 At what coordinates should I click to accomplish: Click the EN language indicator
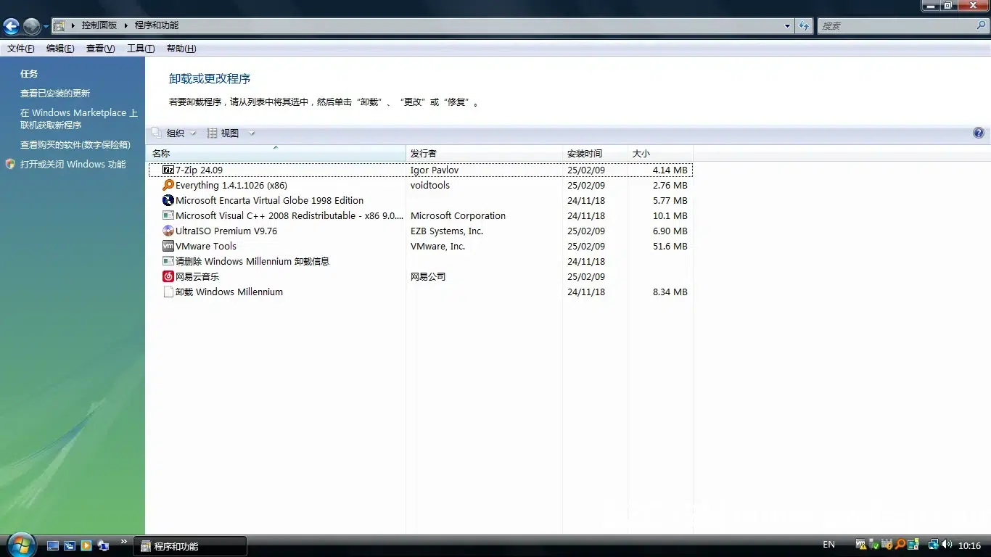(x=828, y=545)
